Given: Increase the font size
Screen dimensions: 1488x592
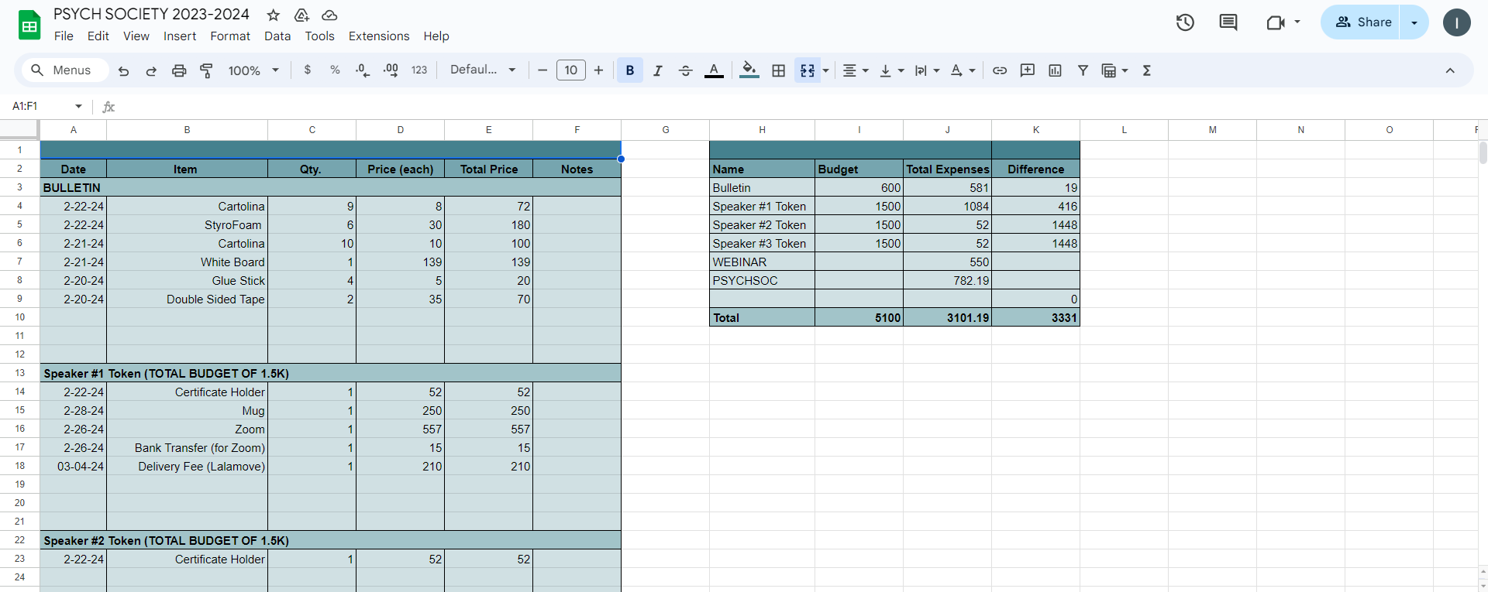Looking at the screenshot, I should [598, 70].
